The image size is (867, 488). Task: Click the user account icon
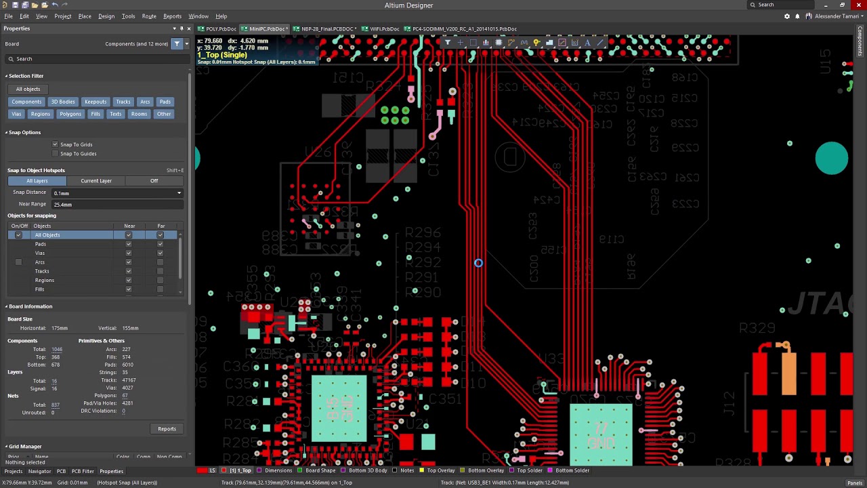[809, 16]
